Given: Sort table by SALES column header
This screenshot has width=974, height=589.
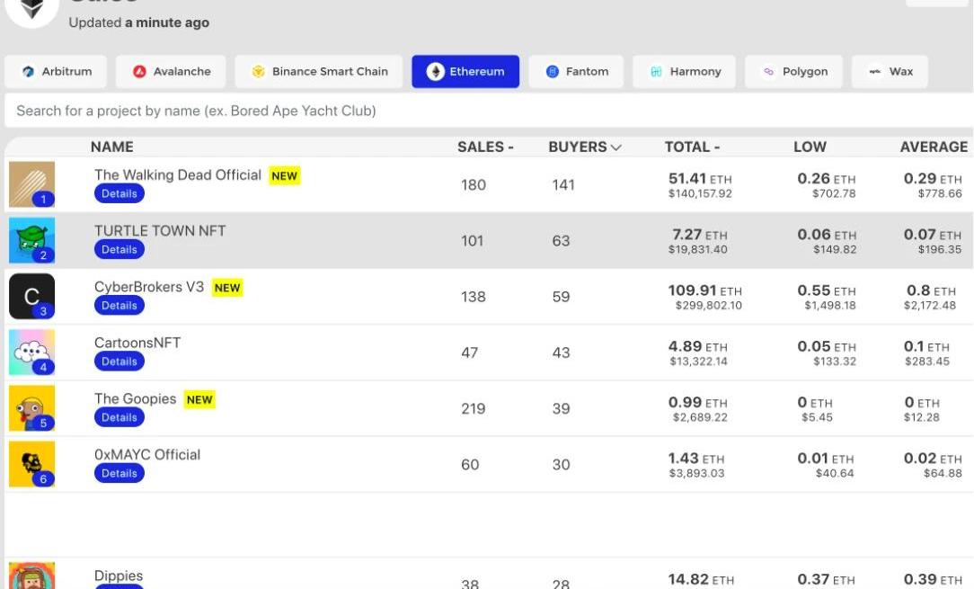Looking at the screenshot, I should click(x=485, y=147).
